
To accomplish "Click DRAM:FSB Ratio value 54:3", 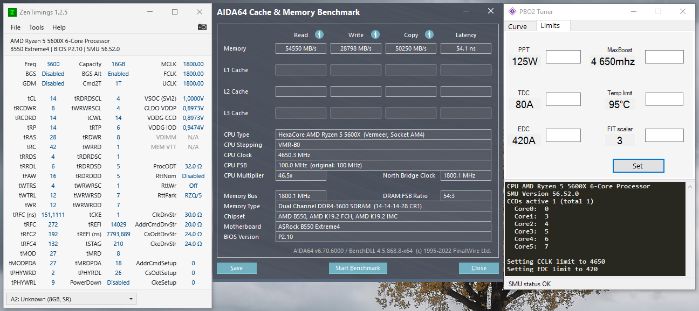I will coord(466,196).
